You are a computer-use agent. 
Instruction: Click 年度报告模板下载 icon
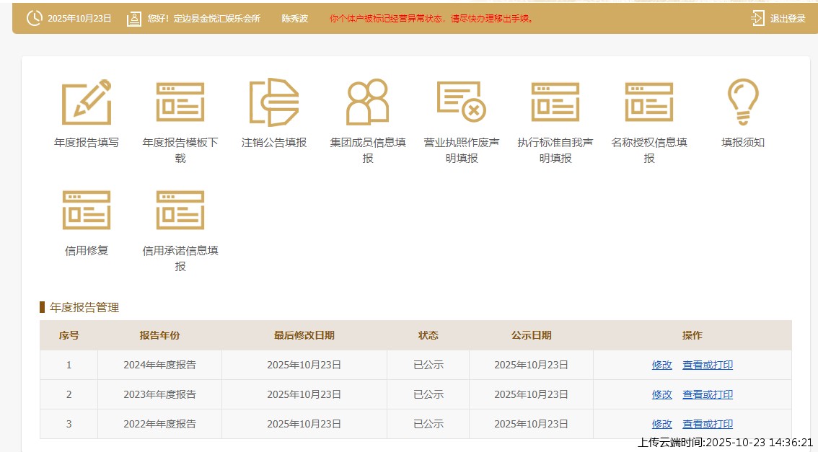tap(180, 102)
